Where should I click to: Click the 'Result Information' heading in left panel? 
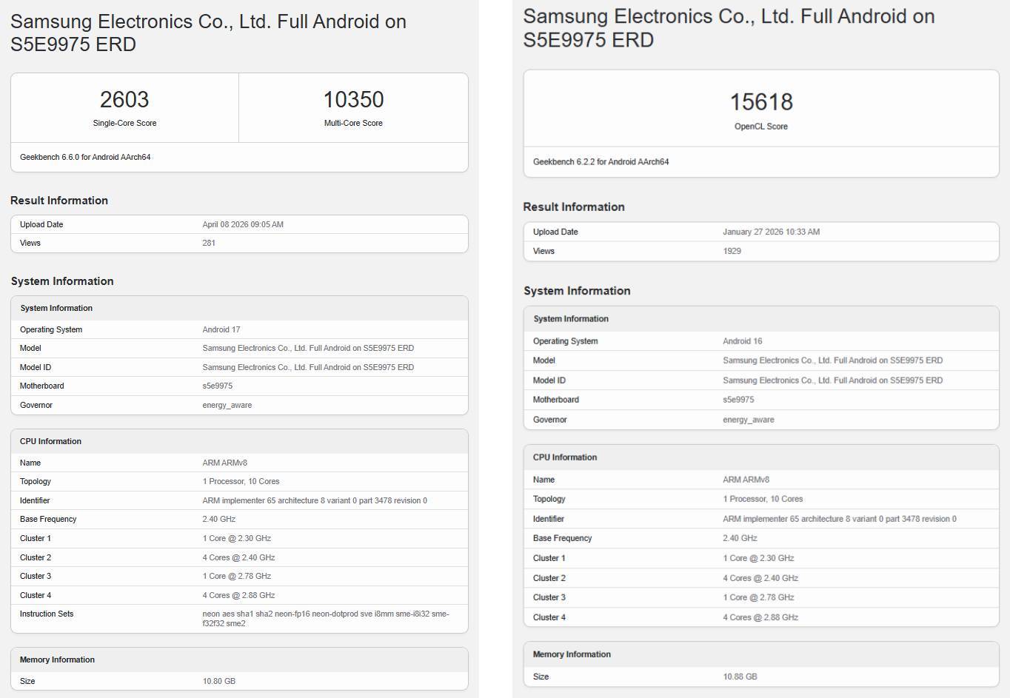click(59, 201)
